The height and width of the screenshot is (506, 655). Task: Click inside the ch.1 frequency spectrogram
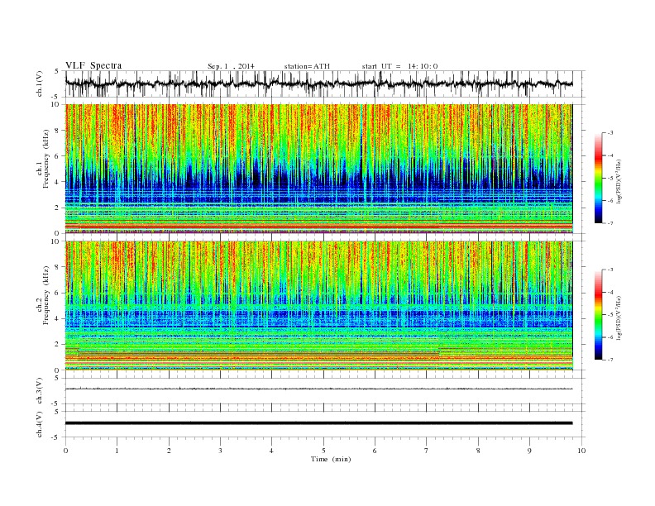point(318,169)
